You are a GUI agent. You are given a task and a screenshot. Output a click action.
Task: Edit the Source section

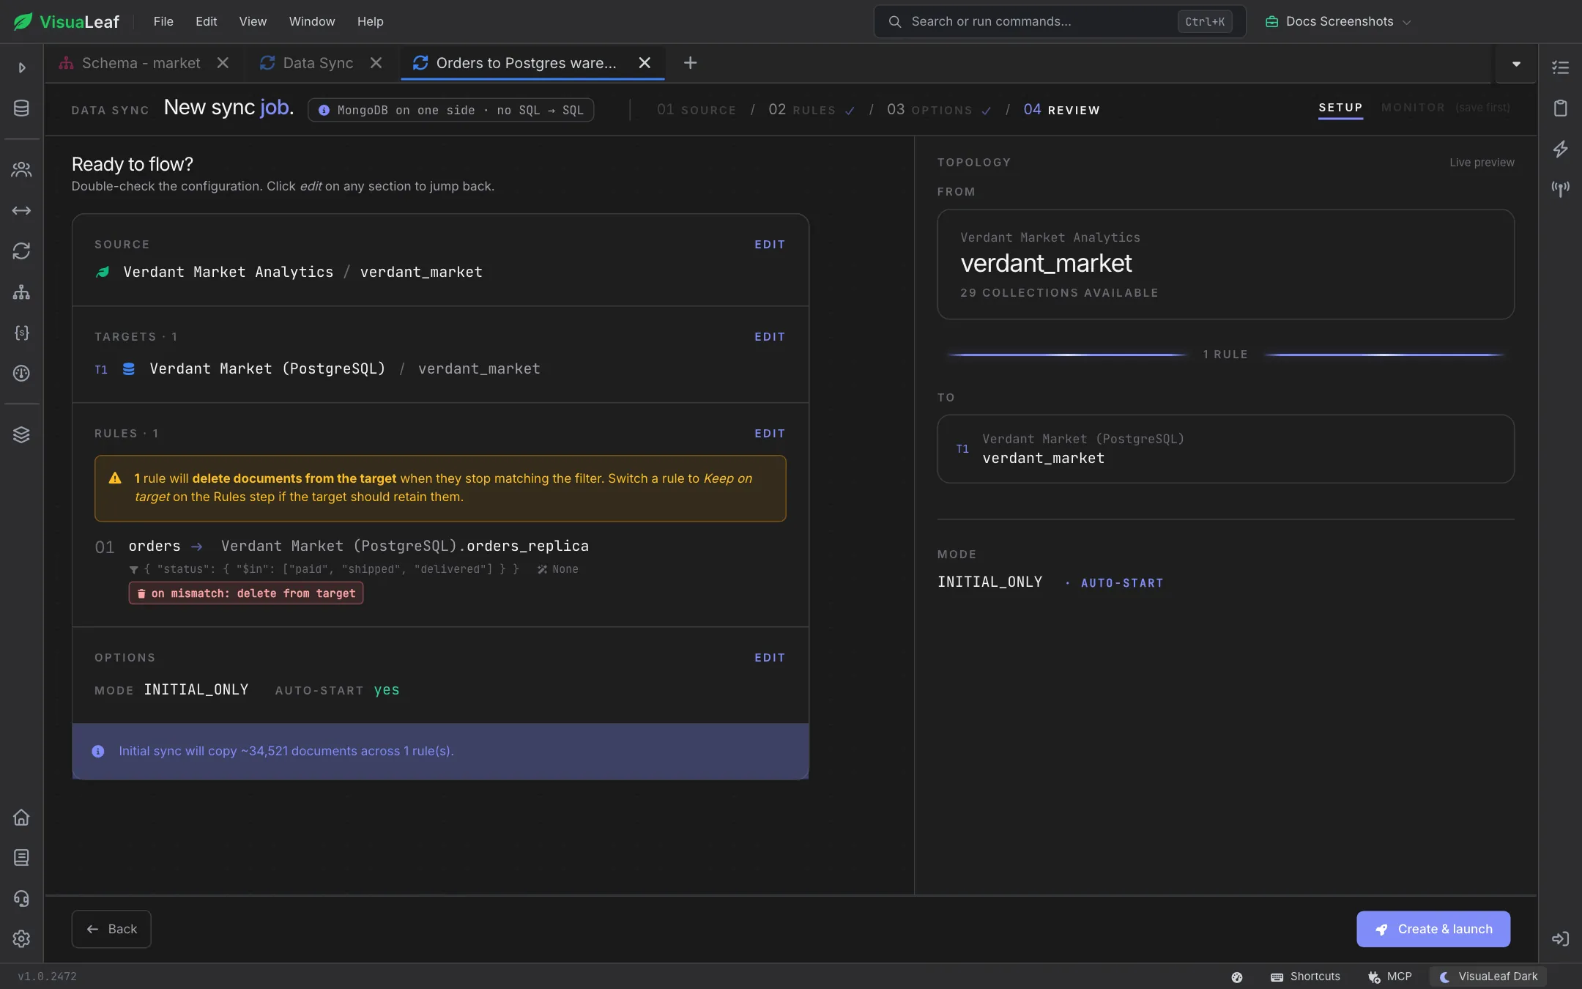(770, 245)
